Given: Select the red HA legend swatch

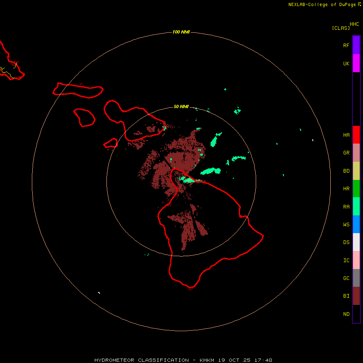Looking at the screenshot, I should tap(356, 135).
